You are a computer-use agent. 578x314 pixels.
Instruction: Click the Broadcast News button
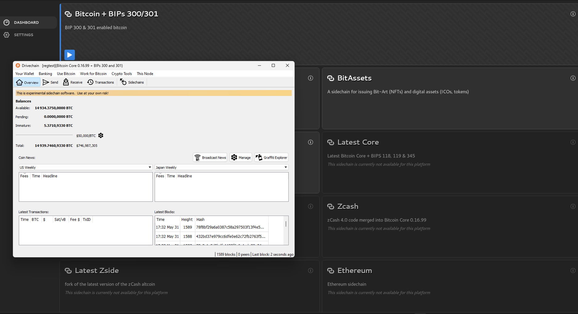tap(210, 158)
